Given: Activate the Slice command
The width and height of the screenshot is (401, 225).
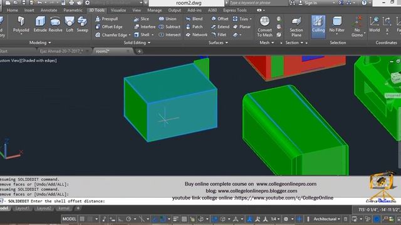Looking at the screenshot, I should pyautogui.click(x=142, y=19).
